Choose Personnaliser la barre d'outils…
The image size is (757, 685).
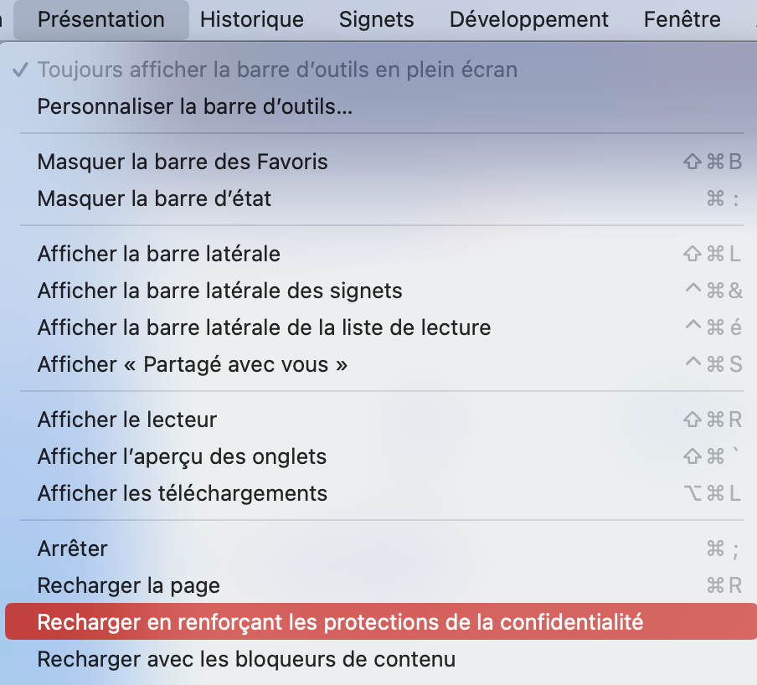[195, 107]
